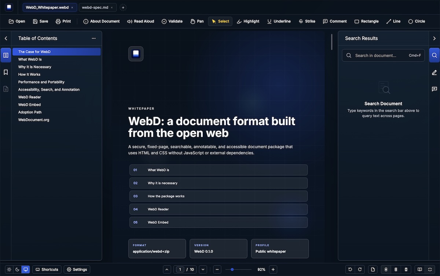Open Table of Contents more options menu
440x276 pixels.
click(x=94, y=38)
